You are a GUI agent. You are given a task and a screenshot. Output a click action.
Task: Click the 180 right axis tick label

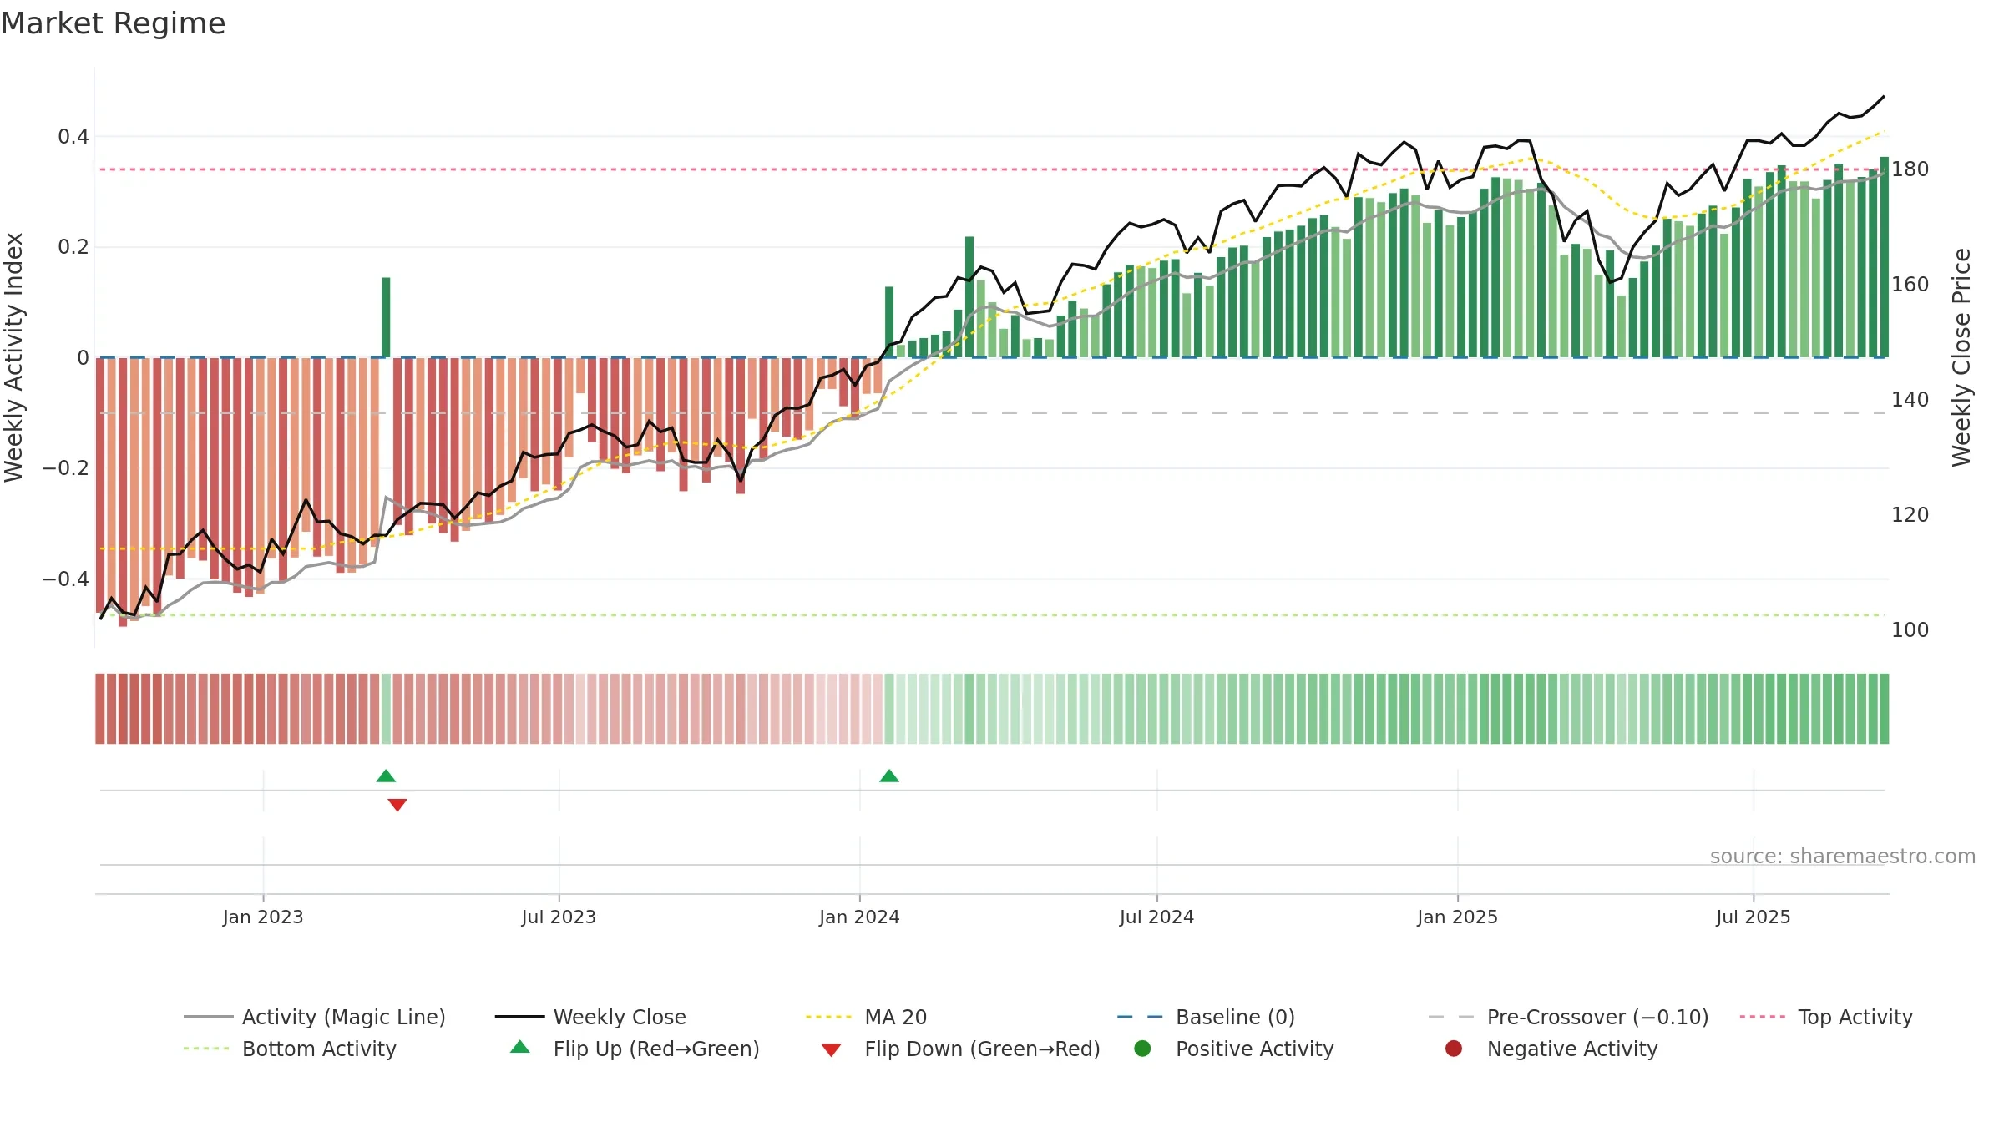(x=1910, y=169)
